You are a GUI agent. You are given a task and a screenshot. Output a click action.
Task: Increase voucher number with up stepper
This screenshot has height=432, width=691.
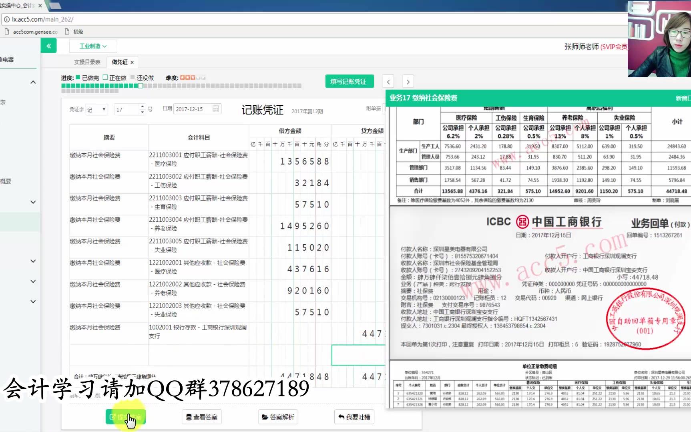click(x=142, y=106)
